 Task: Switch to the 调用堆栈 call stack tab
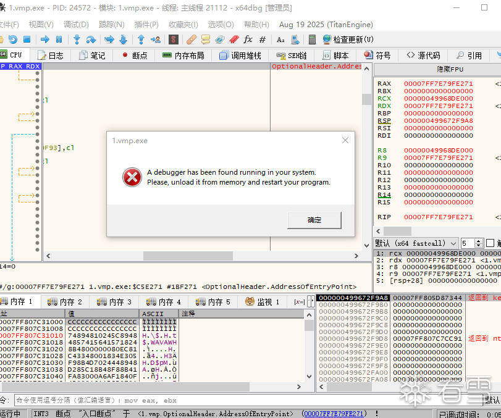point(240,56)
